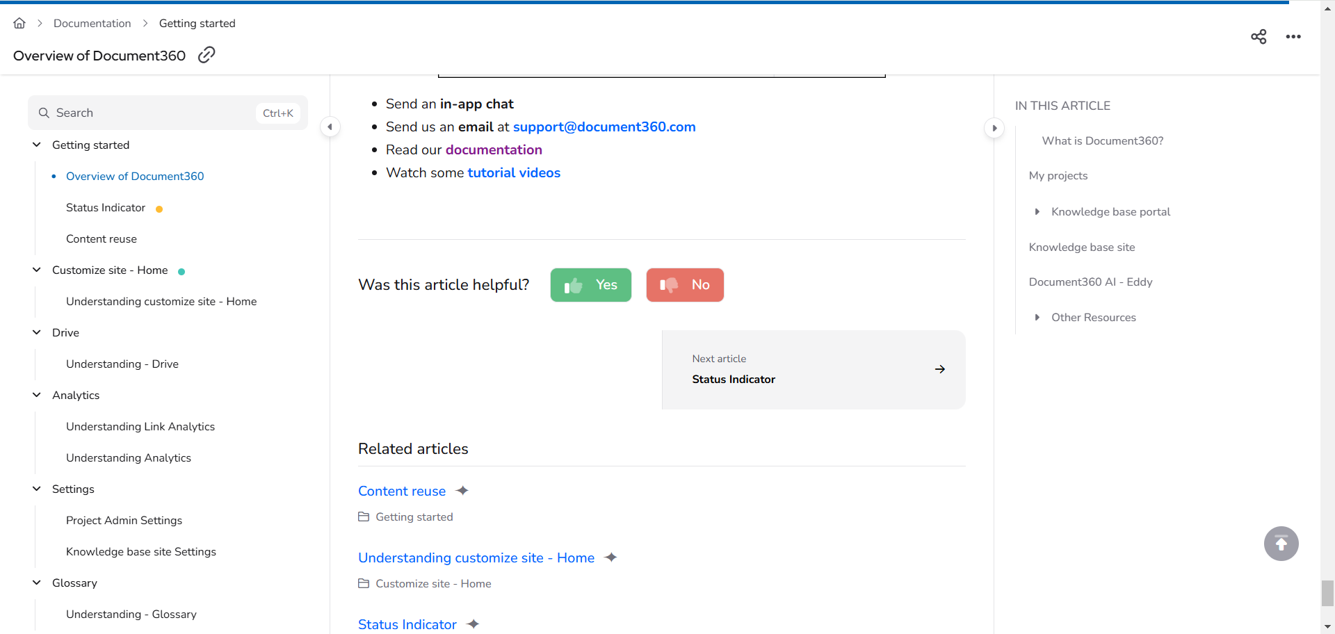Expand Knowledge base portal in article outline
Viewport: 1335px width, 634px height.
coord(1037,211)
